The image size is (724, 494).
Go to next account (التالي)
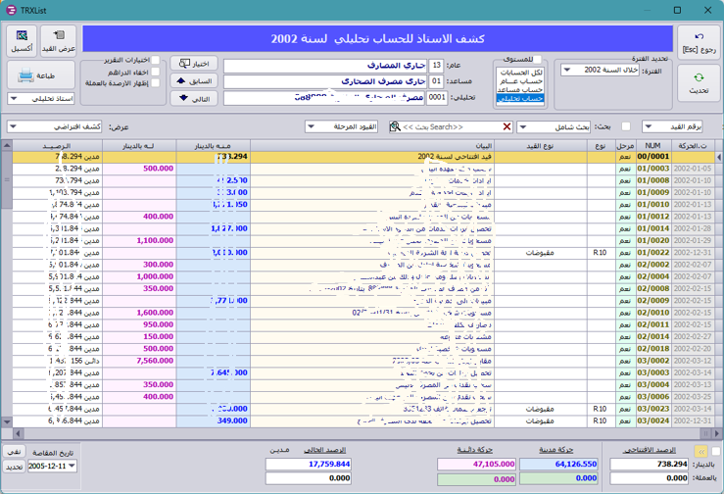[x=194, y=98]
